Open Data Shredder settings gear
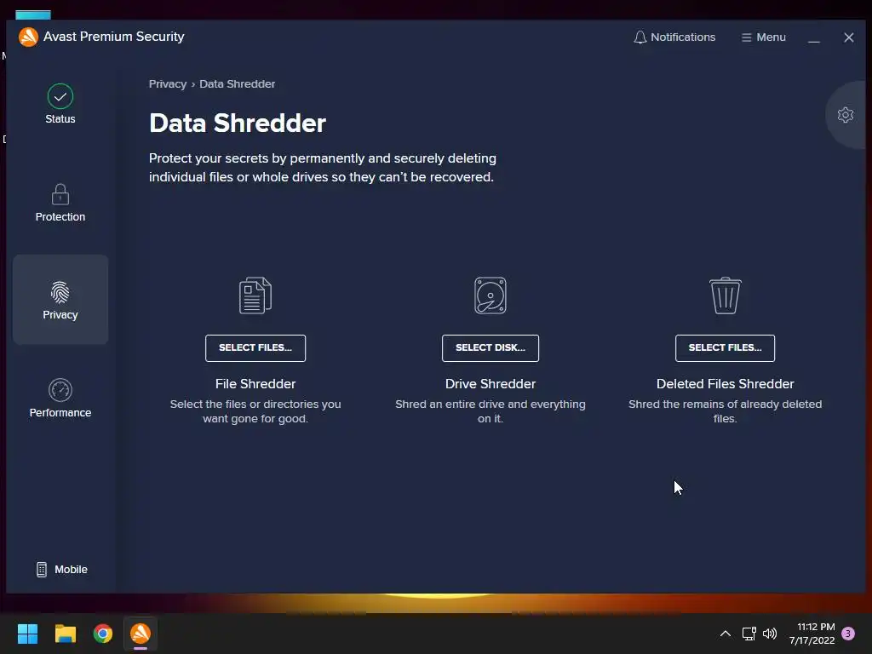Viewport: 872px width, 654px height. coord(846,115)
